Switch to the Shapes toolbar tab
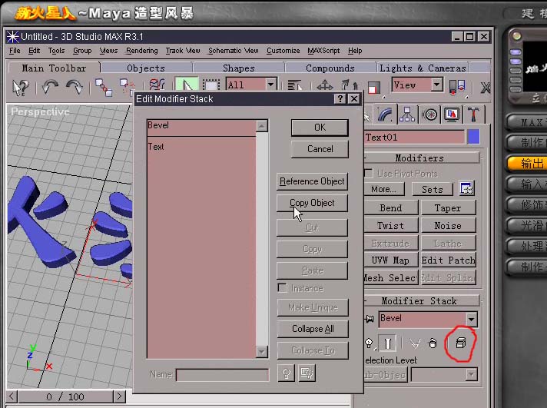Image resolution: width=547 pixels, height=408 pixels. coord(239,68)
